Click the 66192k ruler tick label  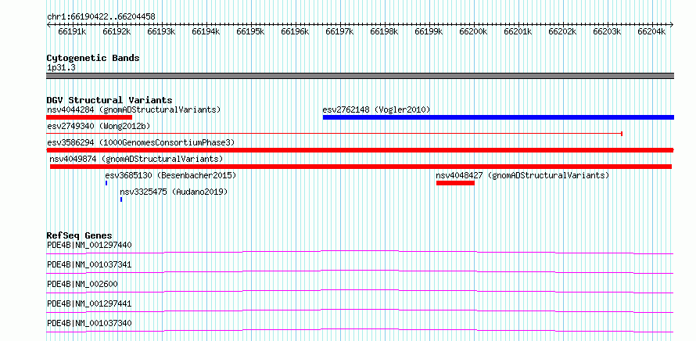click(x=117, y=32)
